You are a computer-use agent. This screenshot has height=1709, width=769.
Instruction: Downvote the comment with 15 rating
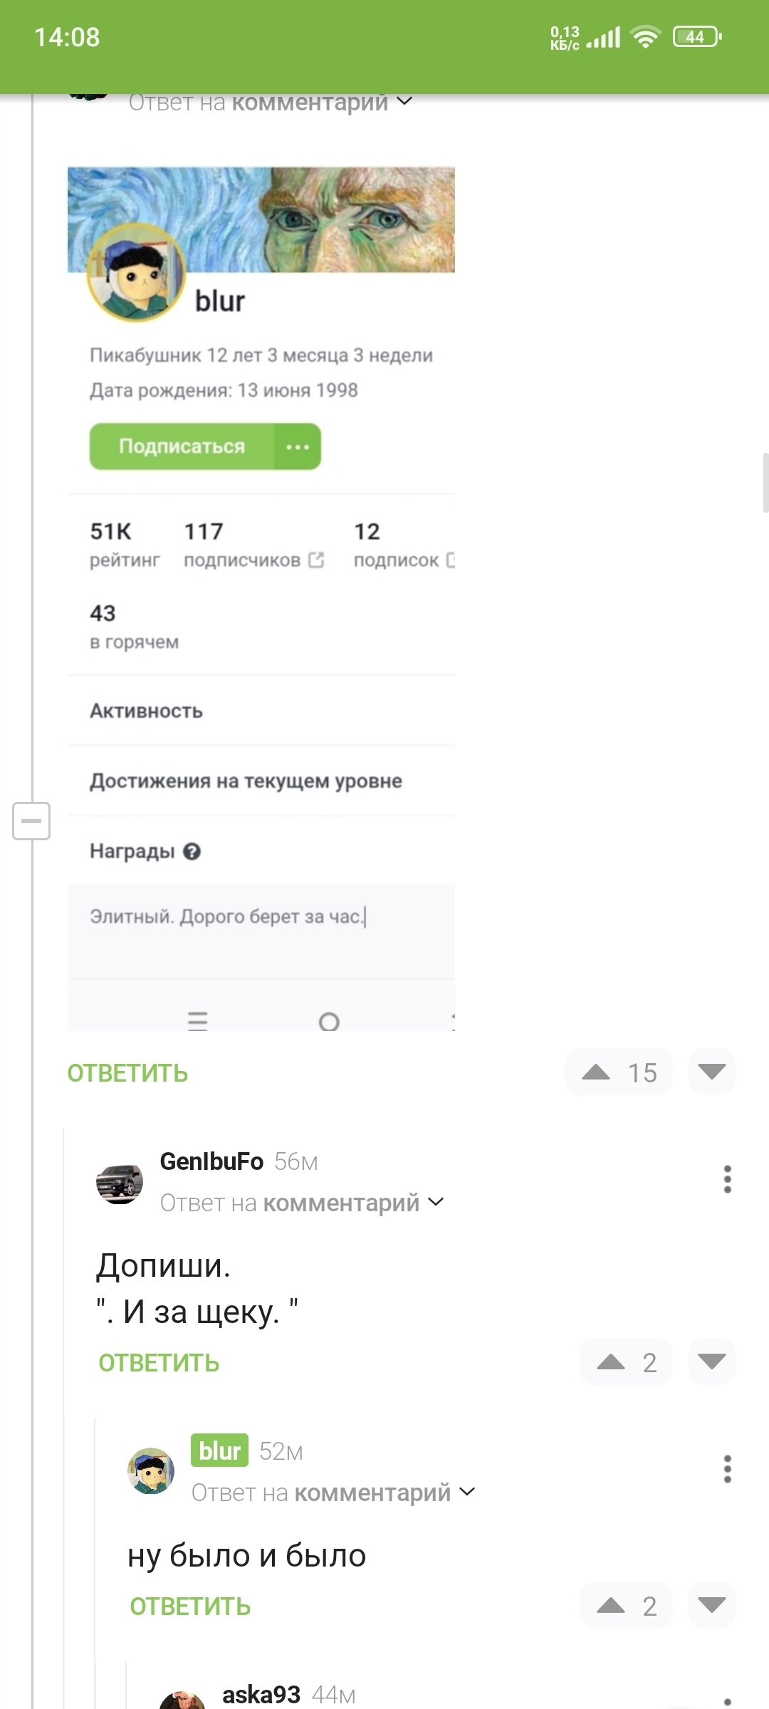coord(711,1072)
